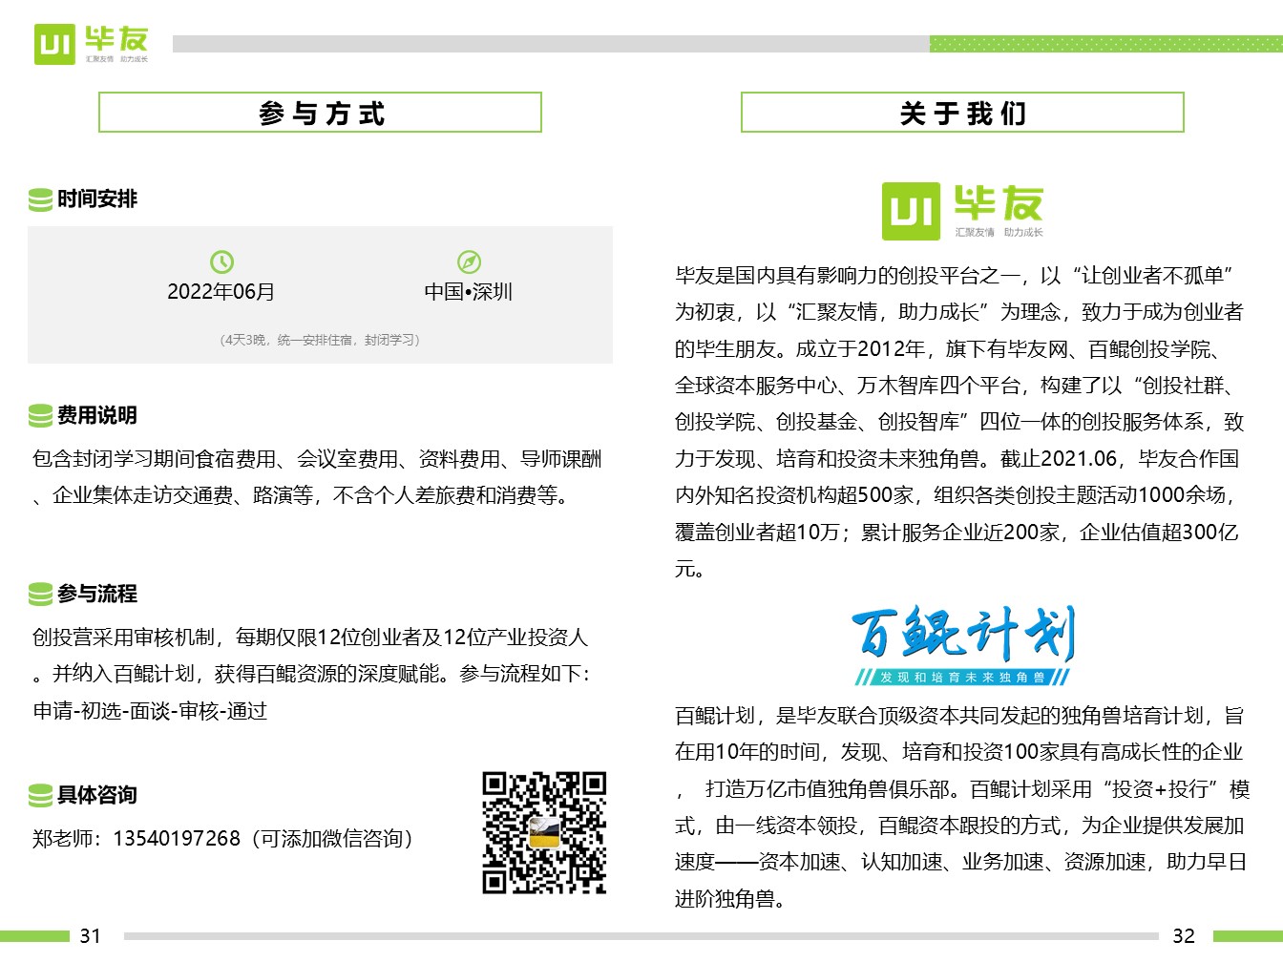Click page number 31
The image size is (1283, 962).
pyautogui.click(x=90, y=936)
